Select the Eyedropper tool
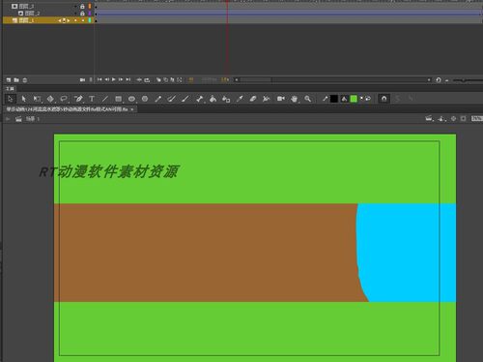 tap(240, 99)
